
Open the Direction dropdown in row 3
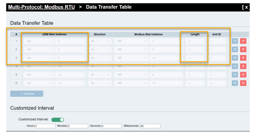pyautogui.click(x=100, y=58)
